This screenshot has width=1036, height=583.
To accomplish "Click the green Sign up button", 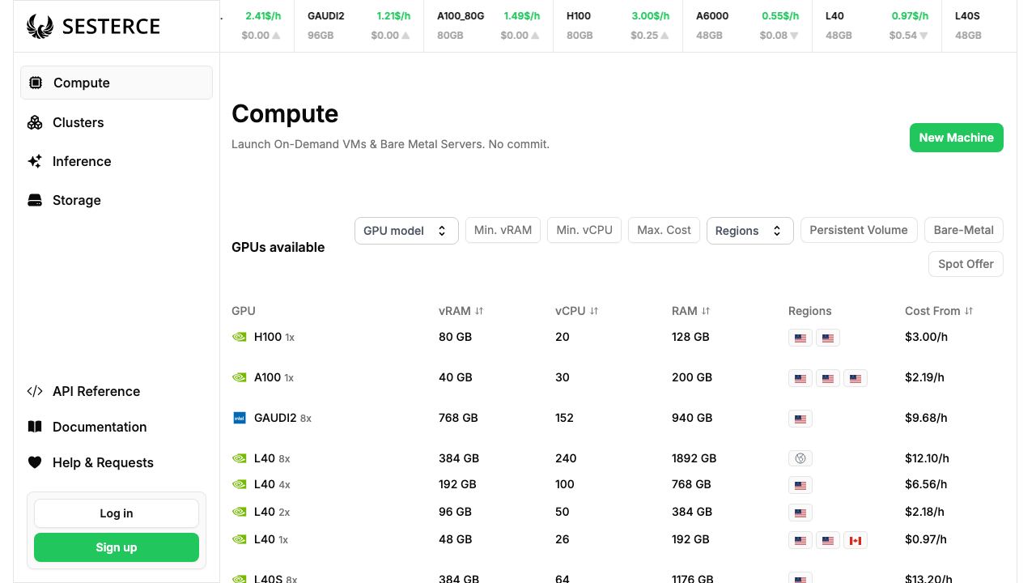I will tap(117, 547).
